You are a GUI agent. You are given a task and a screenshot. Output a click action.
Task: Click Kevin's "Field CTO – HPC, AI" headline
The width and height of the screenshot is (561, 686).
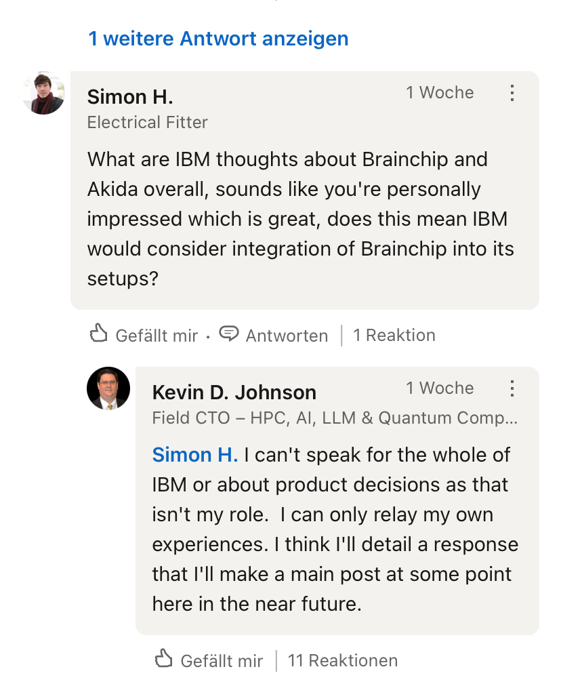point(335,418)
